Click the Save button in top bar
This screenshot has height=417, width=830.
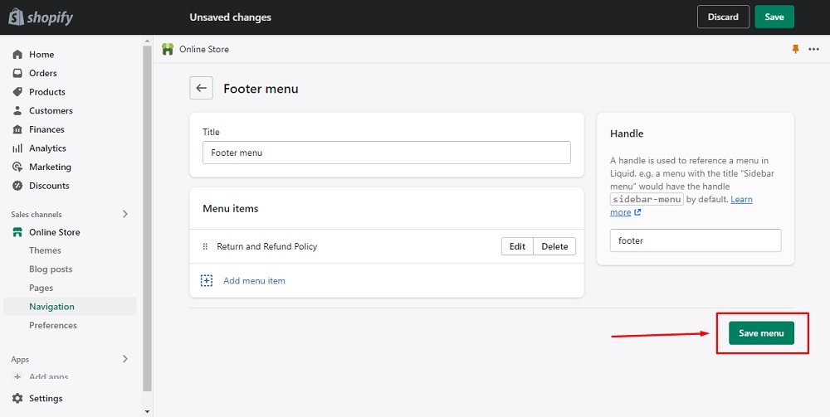(x=774, y=17)
